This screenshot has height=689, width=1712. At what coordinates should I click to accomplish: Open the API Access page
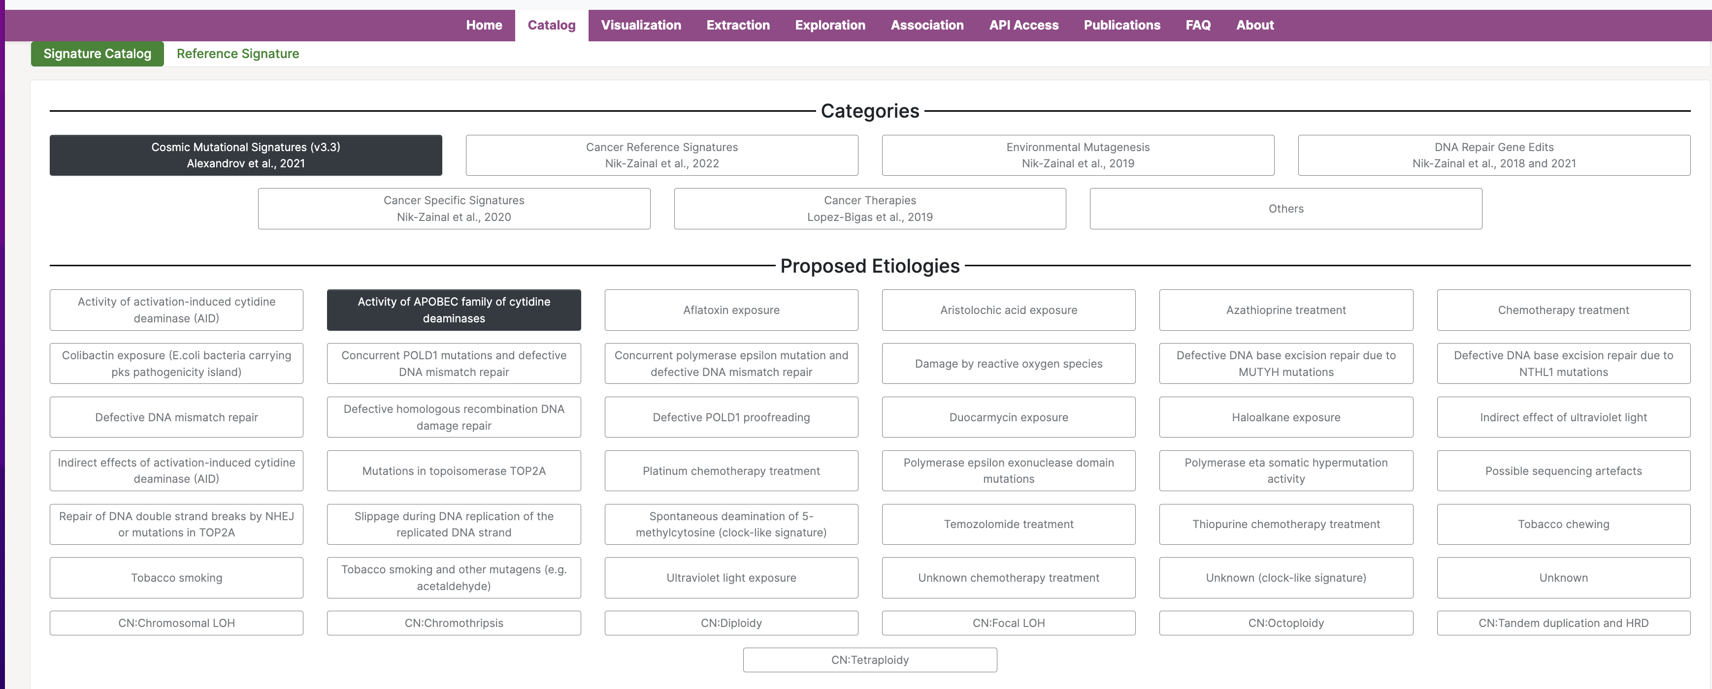(x=1023, y=25)
